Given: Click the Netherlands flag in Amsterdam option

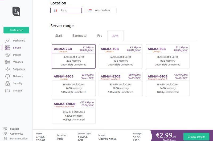Looking at the screenshot, I should pos(90,10).
